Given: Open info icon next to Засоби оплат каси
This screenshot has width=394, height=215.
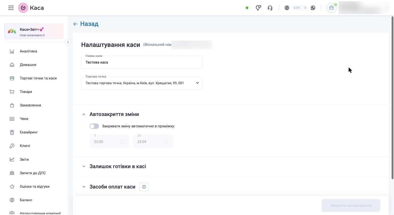Looking at the screenshot, I should (144, 187).
